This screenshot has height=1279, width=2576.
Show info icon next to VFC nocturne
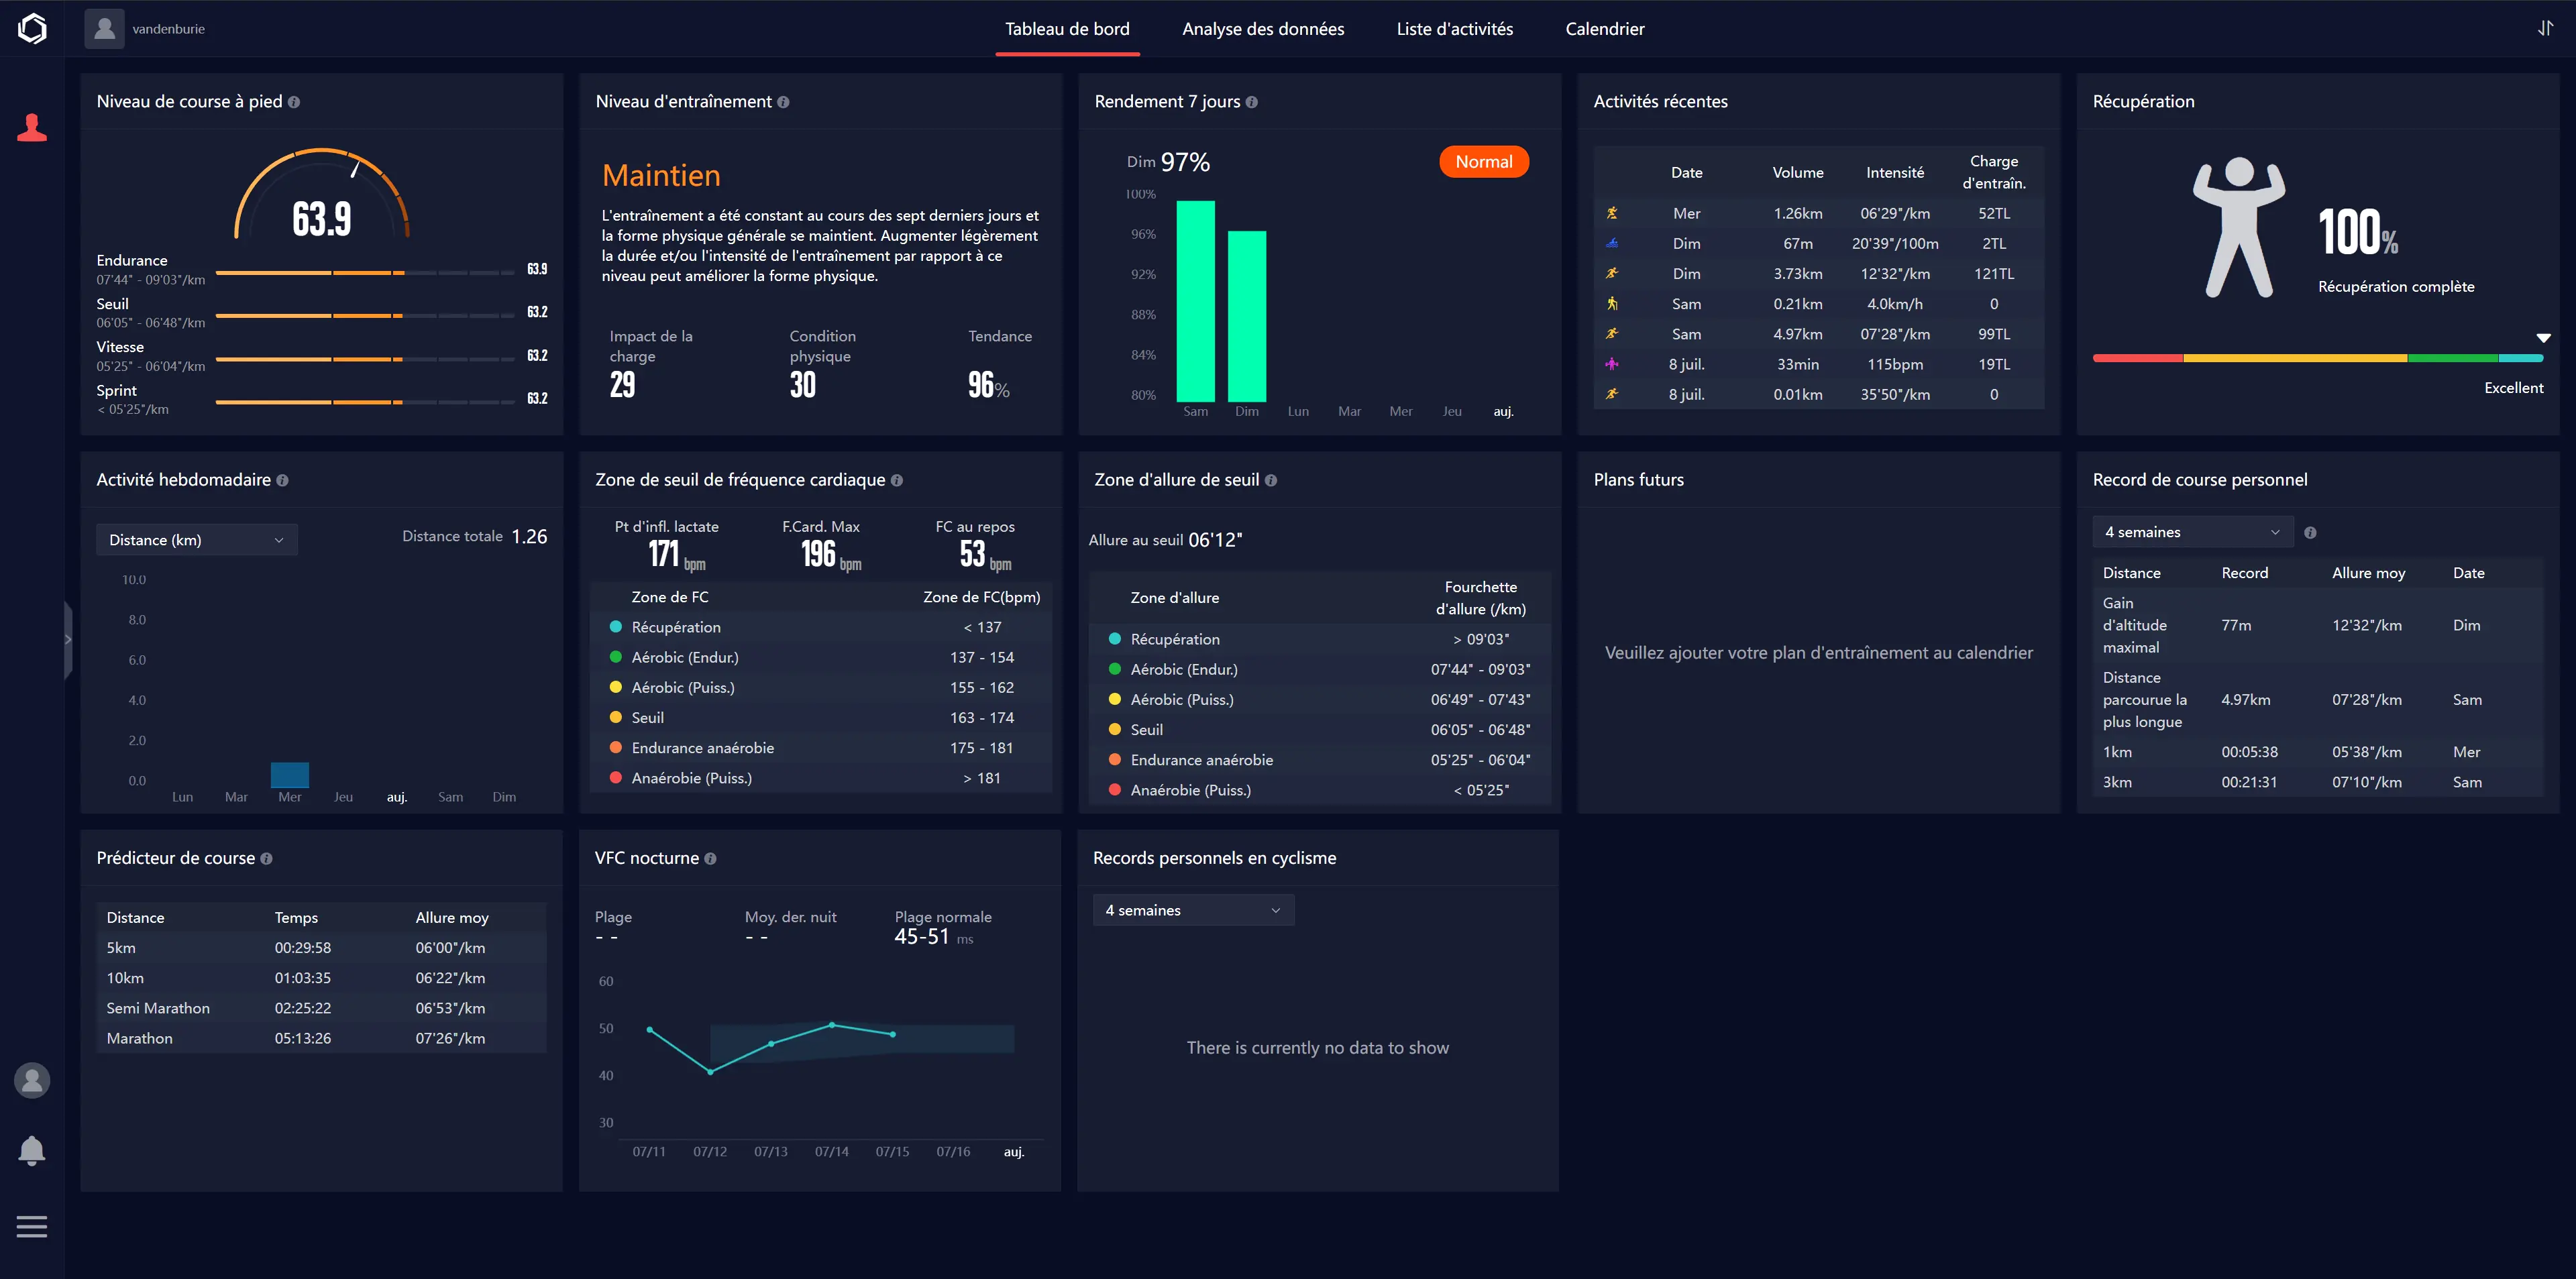710,858
